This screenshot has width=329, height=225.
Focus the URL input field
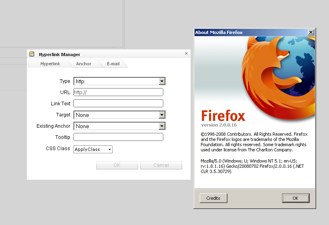tap(118, 92)
